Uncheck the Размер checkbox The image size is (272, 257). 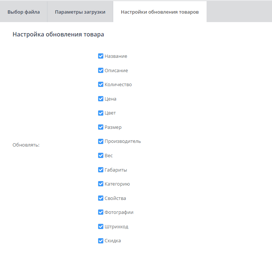tap(101, 127)
